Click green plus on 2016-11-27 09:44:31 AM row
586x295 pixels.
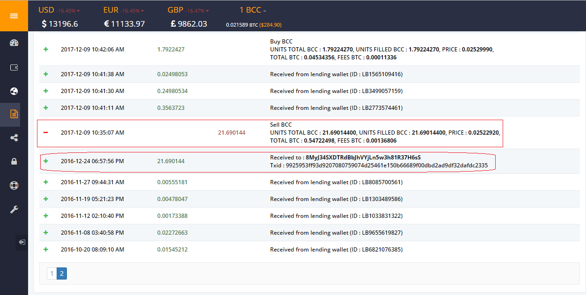(46, 182)
